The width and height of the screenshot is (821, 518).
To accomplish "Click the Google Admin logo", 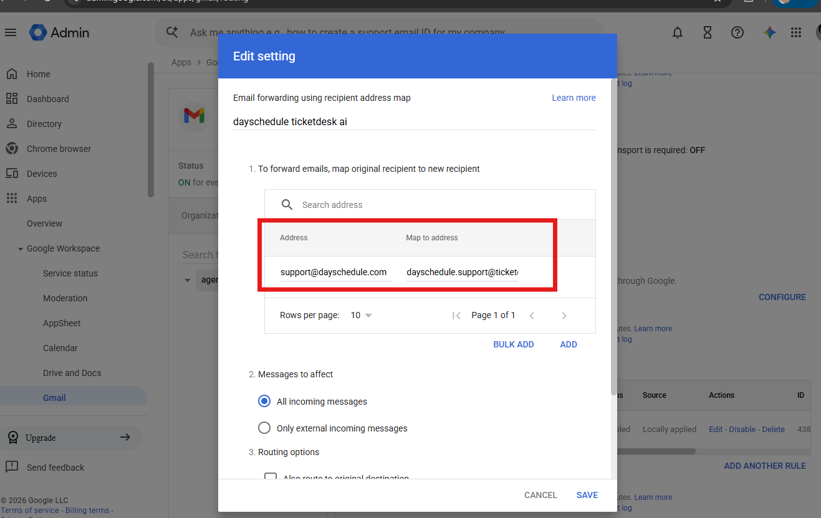I will pyautogui.click(x=59, y=32).
